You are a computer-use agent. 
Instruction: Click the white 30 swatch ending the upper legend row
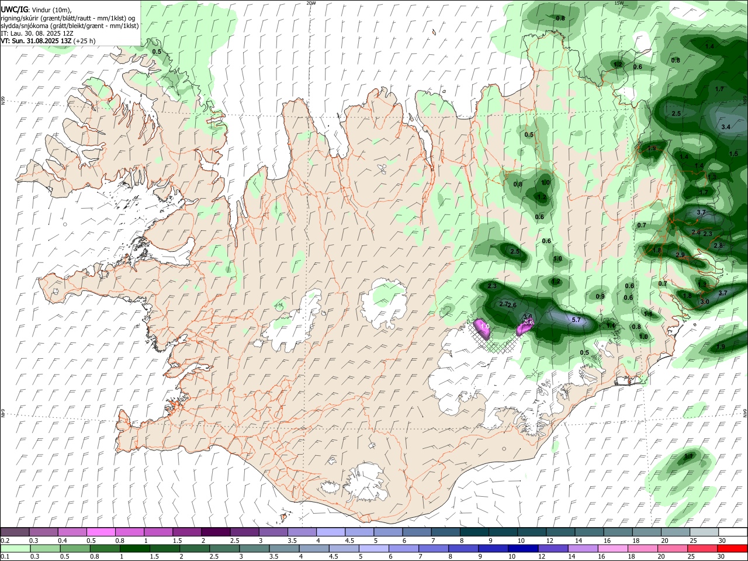pos(732,532)
